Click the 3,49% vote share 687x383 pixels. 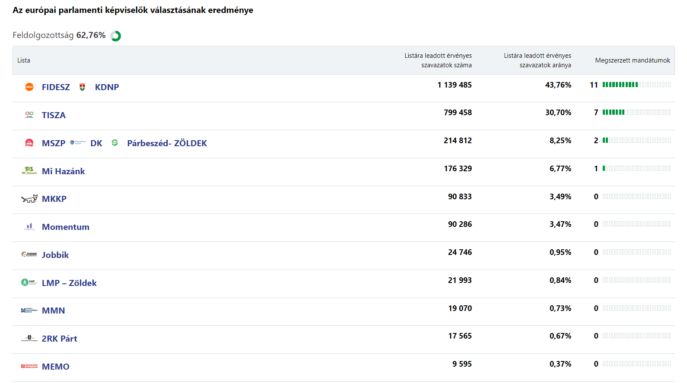pyautogui.click(x=560, y=197)
